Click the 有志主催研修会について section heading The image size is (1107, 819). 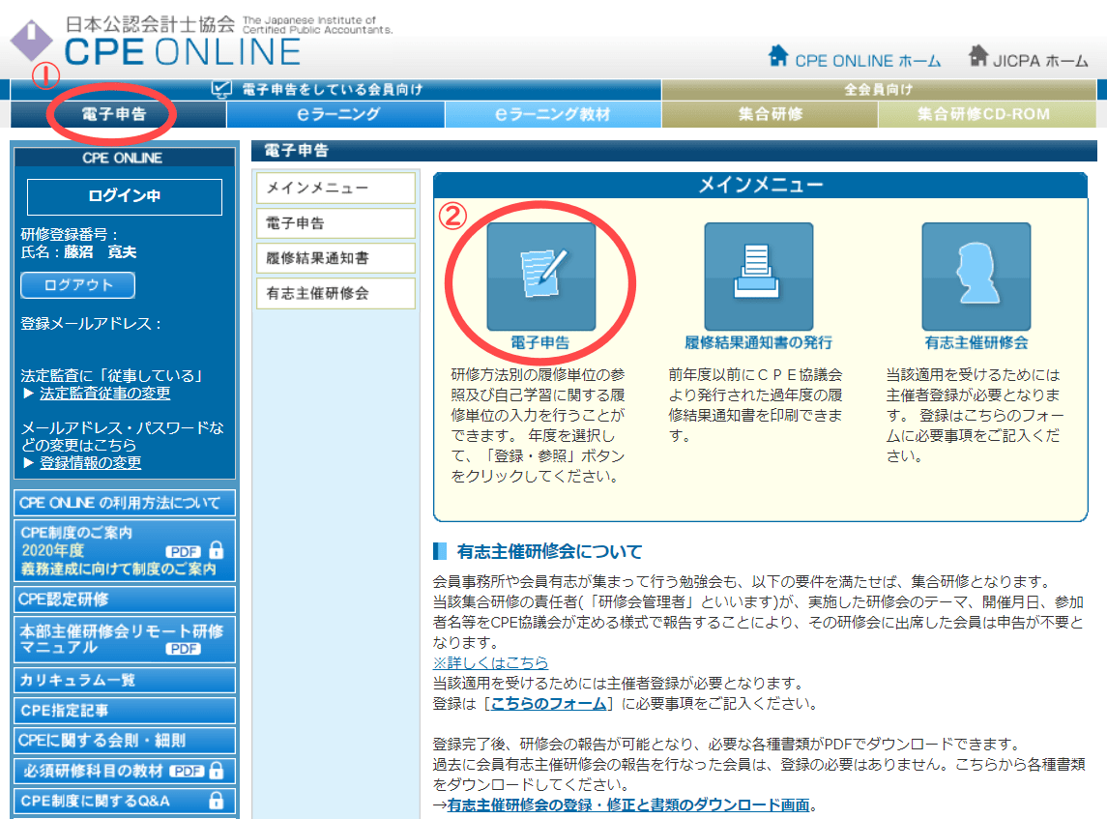(549, 551)
